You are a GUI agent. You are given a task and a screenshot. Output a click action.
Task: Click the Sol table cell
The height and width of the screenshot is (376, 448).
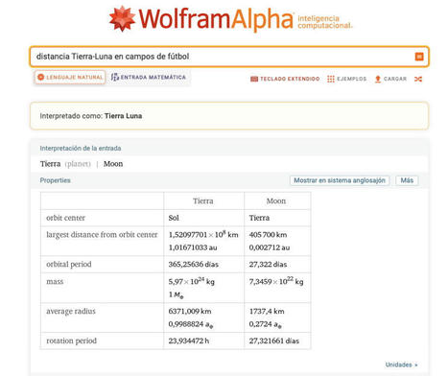coord(174,218)
